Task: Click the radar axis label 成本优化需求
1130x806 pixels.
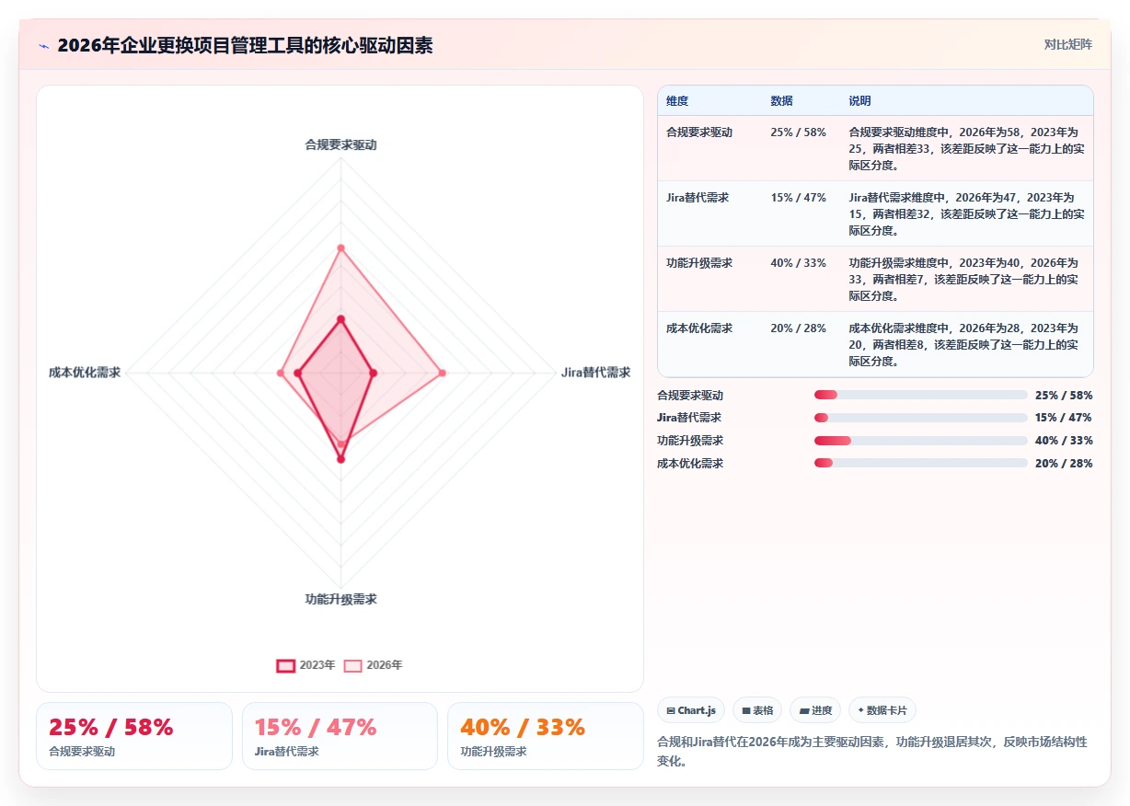Action: coord(85,373)
